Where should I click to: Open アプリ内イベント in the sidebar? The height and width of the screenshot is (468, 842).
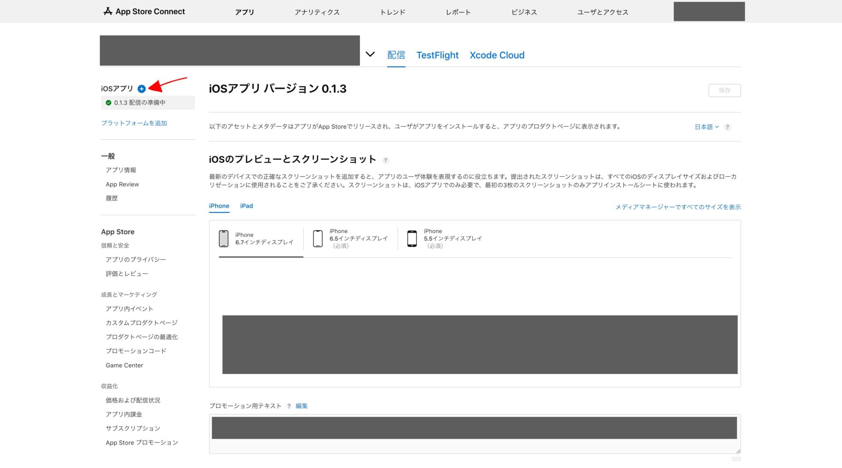[129, 309]
